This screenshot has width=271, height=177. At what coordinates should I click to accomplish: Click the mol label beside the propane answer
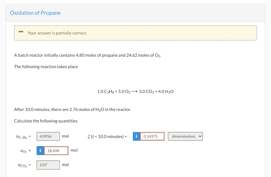pyautogui.click(x=65, y=136)
